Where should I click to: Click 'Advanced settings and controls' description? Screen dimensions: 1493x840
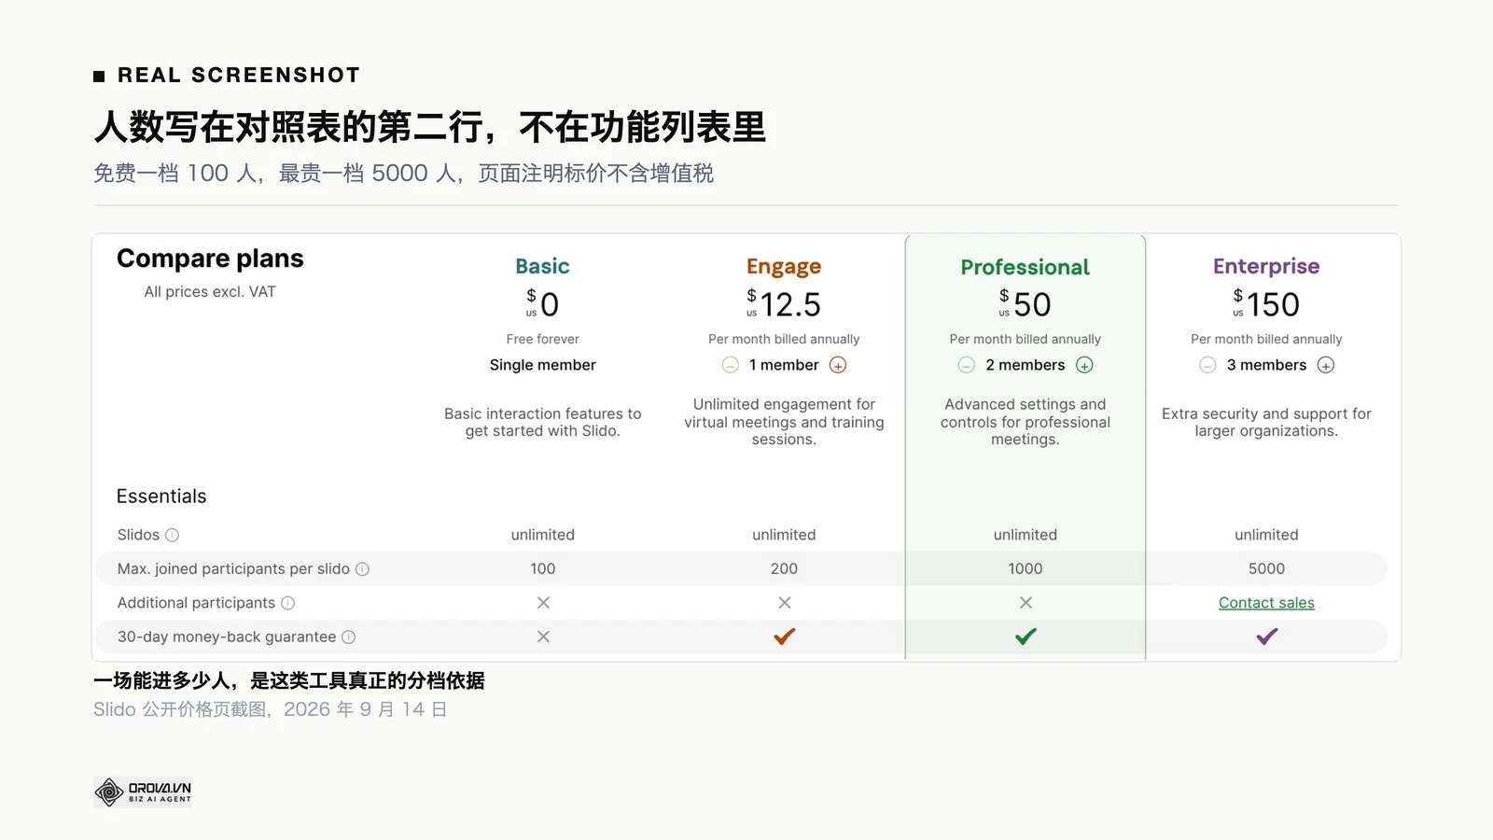coord(1025,422)
